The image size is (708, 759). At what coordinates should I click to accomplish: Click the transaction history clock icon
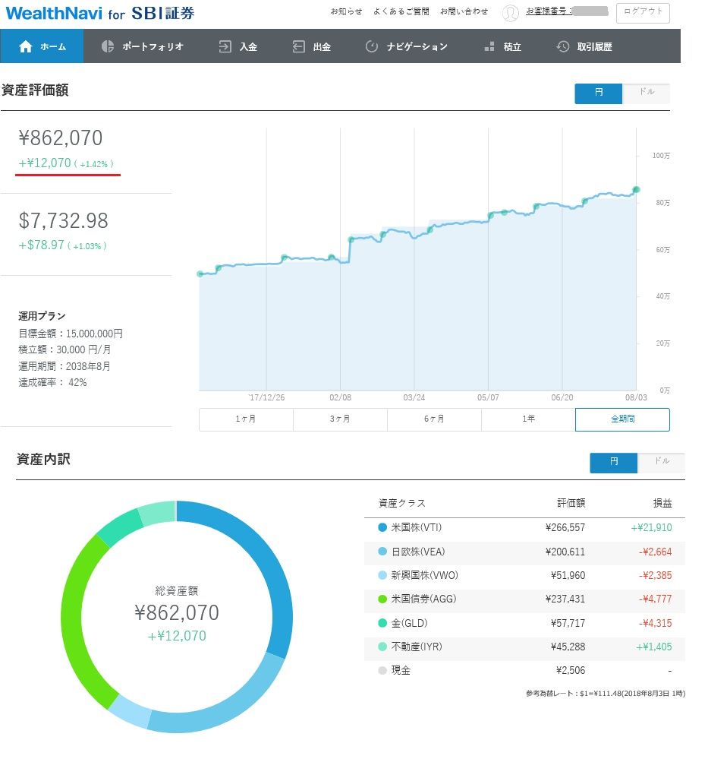pyautogui.click(x=563, y=46)
